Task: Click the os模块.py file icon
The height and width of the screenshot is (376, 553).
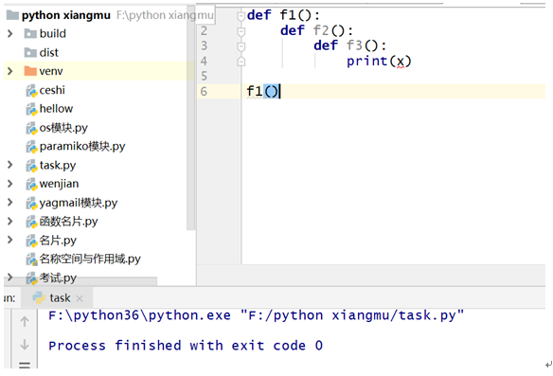Action: 31,128
